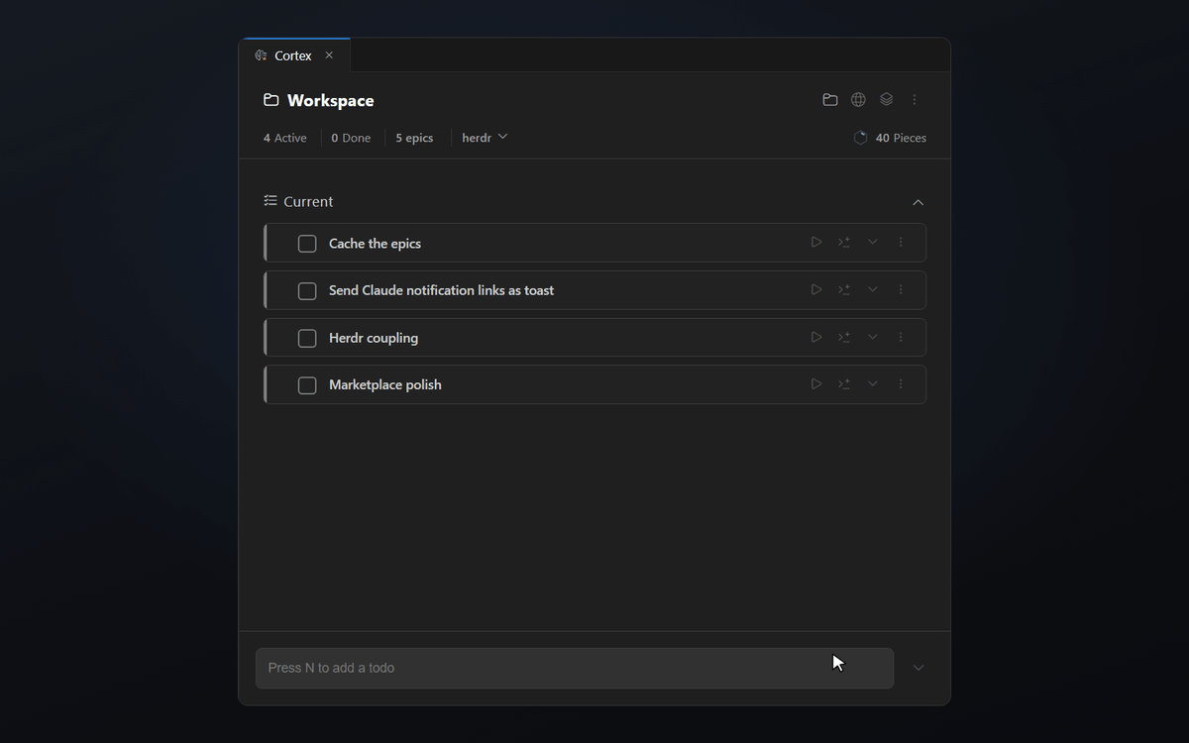Collapse the Current section

point(918,202)
